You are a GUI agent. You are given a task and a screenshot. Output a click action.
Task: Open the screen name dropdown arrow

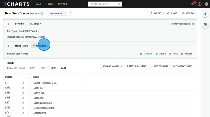click(45, 13)
